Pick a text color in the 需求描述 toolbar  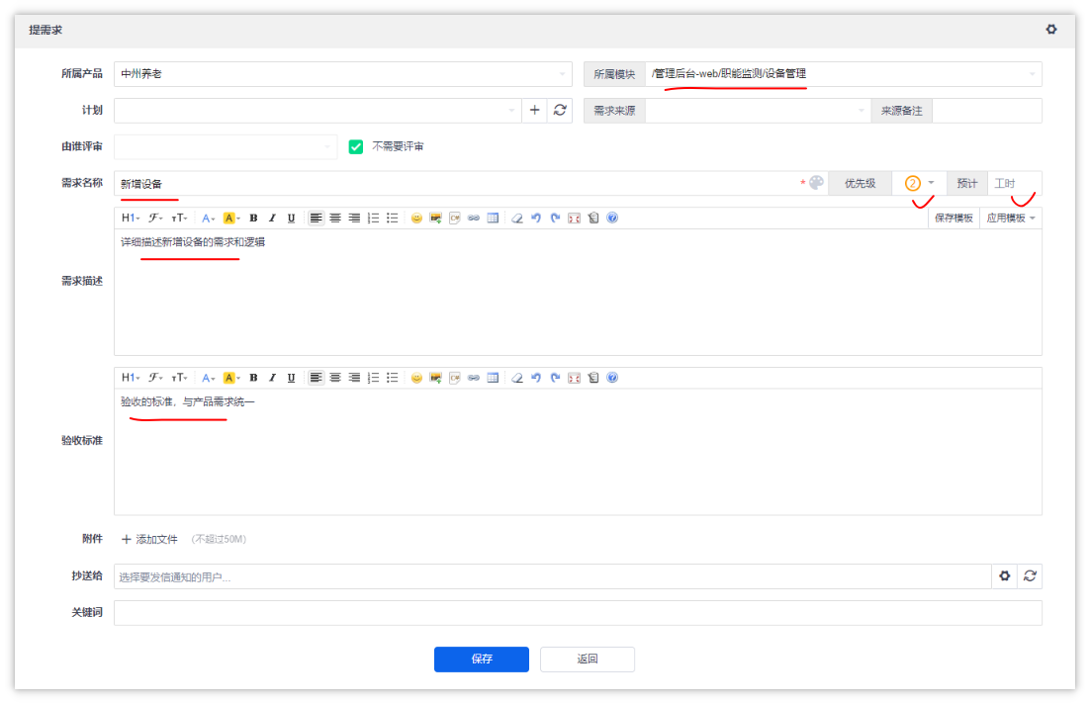click(208, 219)
